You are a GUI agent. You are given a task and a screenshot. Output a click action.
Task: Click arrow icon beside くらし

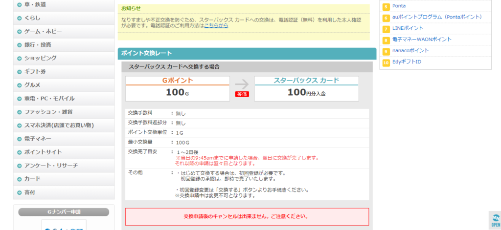point(20,19)
